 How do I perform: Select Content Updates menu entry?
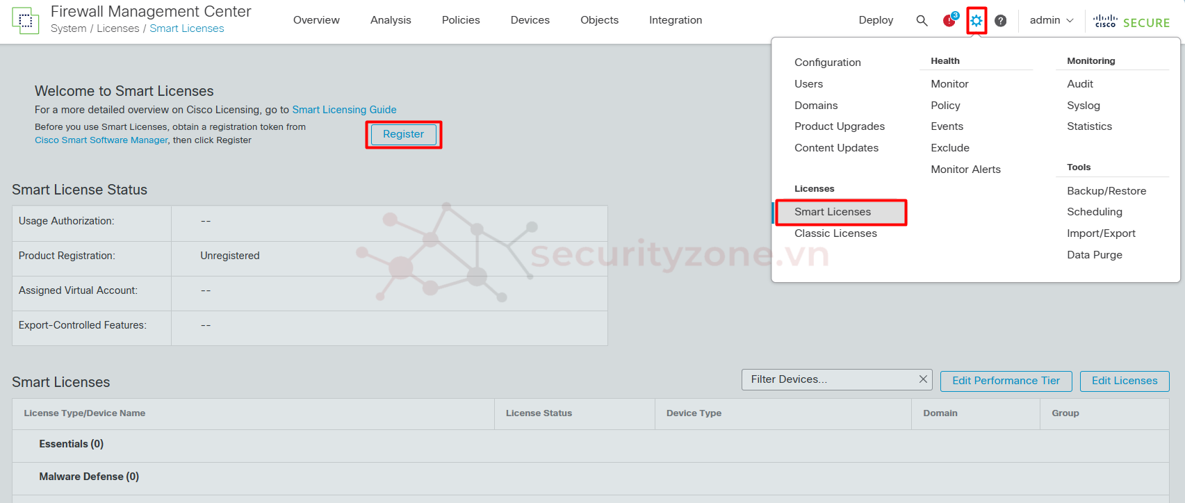coord(836,148)
